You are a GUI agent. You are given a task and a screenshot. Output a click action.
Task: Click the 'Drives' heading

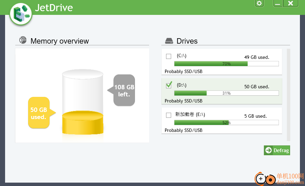pos(187,41)
